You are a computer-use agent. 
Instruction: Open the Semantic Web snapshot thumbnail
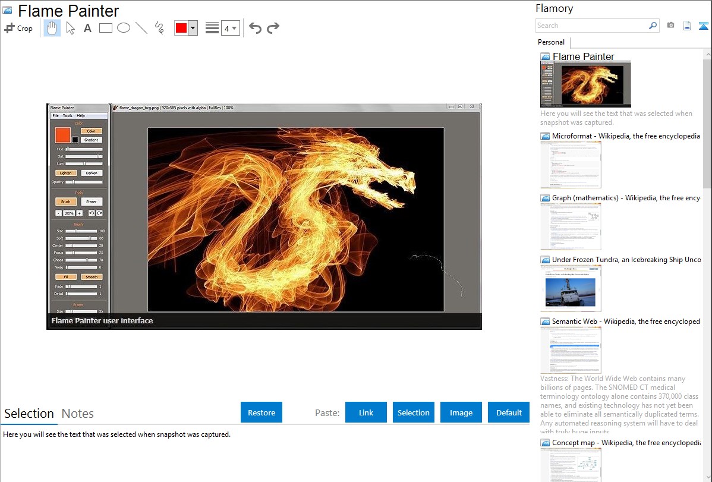tap(571, 350)
